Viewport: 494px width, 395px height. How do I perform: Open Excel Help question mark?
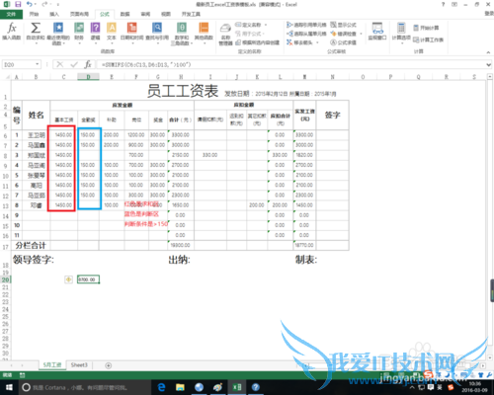(443, 4)
